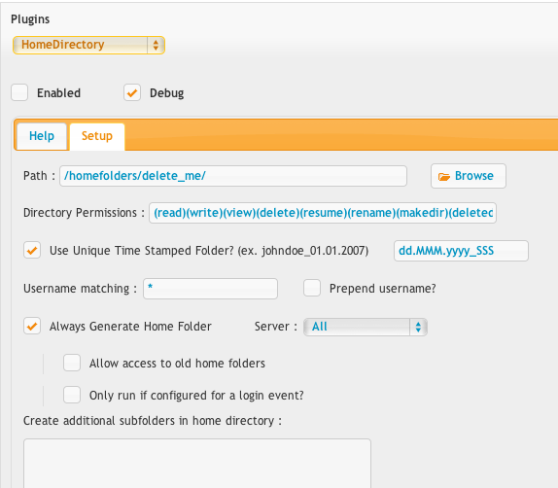Click the Username matching input field
Viewport: 558px width, 488px height.
[x=210, y=289]
